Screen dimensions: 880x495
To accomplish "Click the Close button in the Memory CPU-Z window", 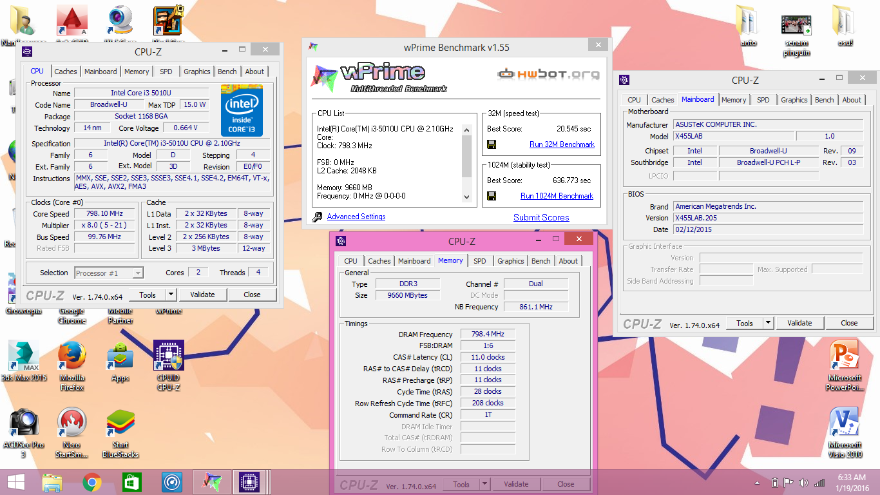I will coord(566,484).
